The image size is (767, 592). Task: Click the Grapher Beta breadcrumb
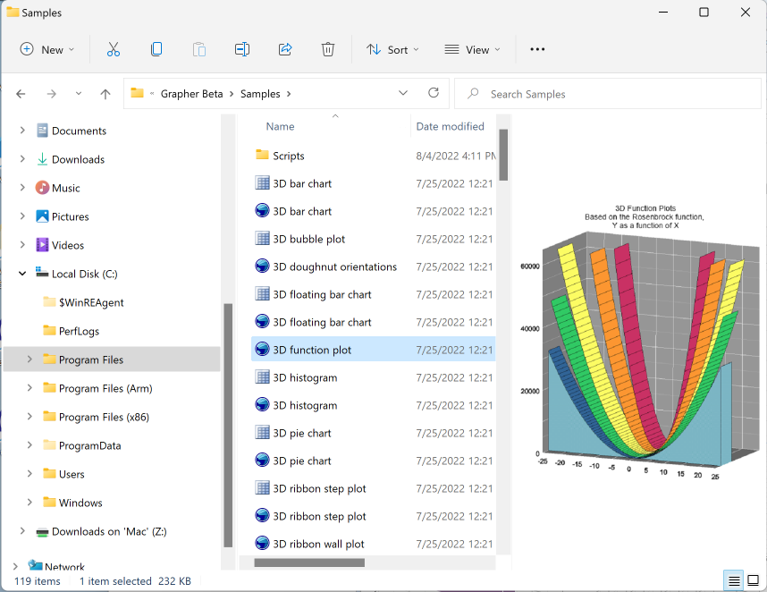coord(192,94)
